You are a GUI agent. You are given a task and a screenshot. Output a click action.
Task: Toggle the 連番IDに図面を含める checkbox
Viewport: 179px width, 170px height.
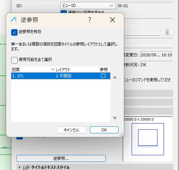(x=64, y=12)
